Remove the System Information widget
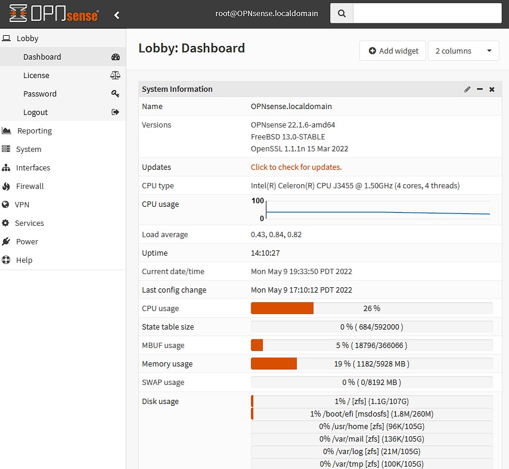Image resolution: width=509 pixels, height=469 pixels. coord(492,89)
